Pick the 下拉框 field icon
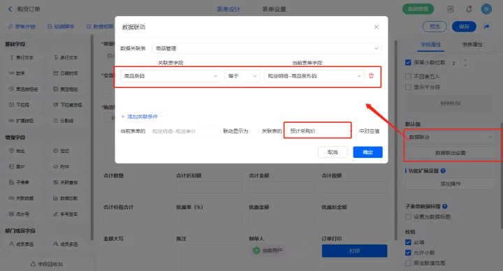This screenshot has height=271, width=503. coord(12,105)
